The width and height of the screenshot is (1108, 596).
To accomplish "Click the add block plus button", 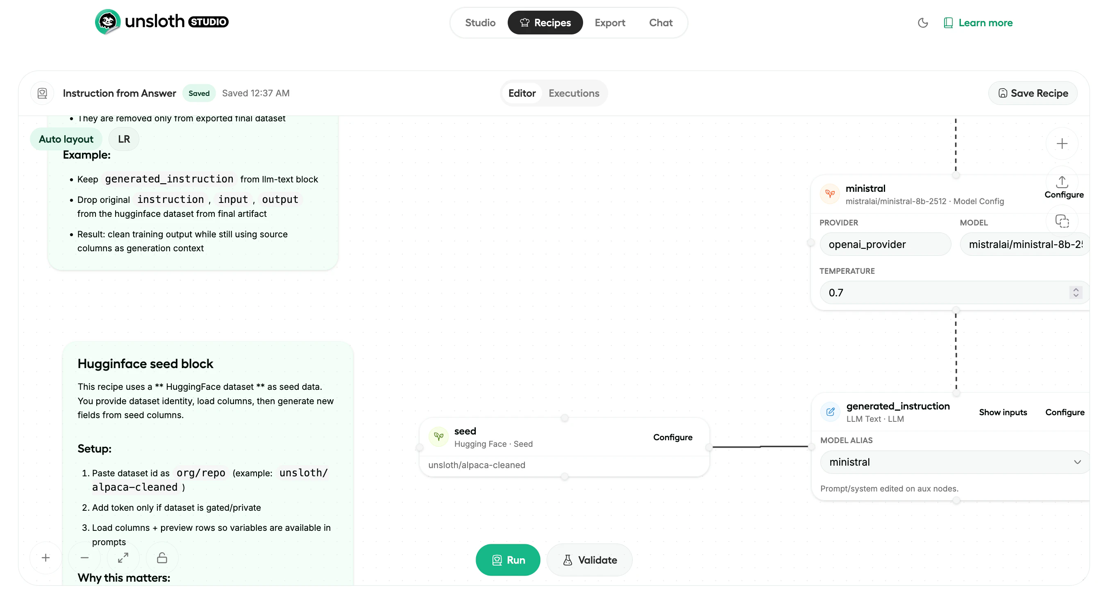I will pos(1062,144).
